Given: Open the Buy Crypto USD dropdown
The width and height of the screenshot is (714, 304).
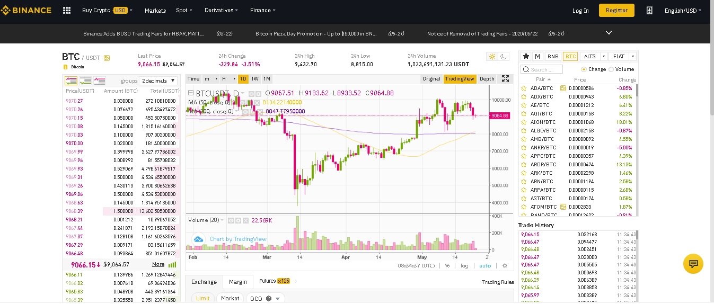Looking at the screenshot, I should [107, 10].
